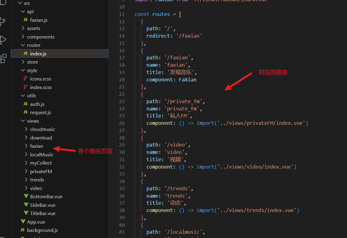Image resolution: width=347 pixels, height=238 pixels.
Task: Click line number 22 in gutter
Action: pyautogui.click(x=122, y=94)
